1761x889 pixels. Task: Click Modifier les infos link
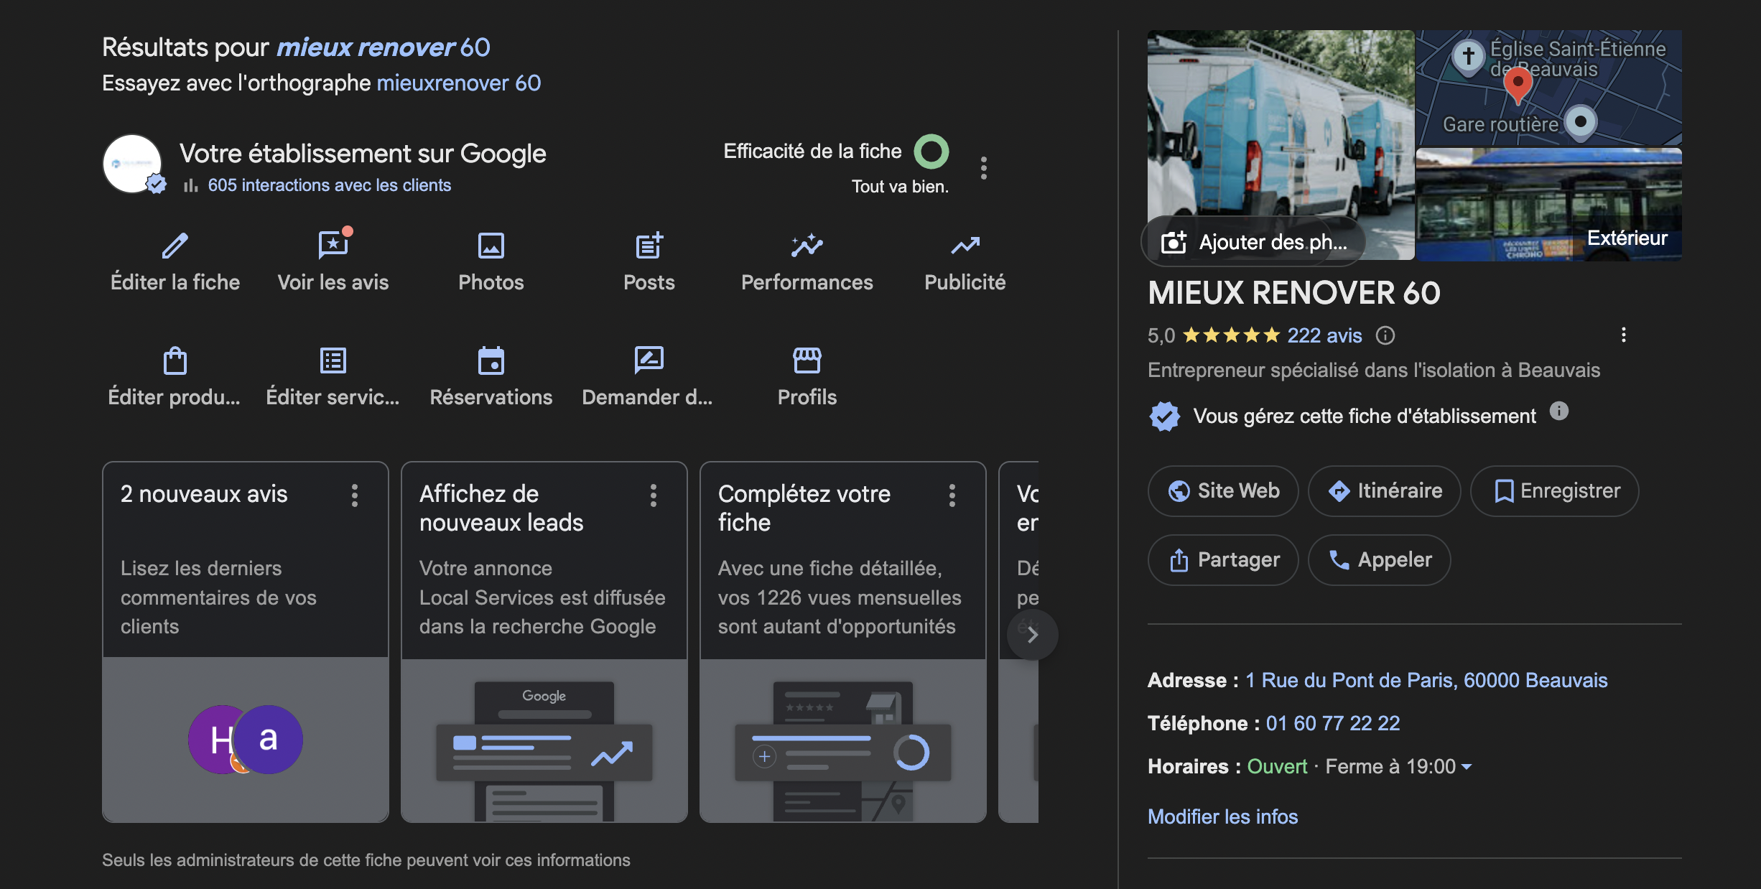pyautogui.click(x=1222, y=816)
